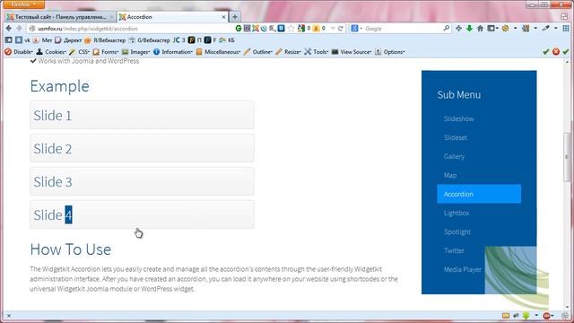Open the G/Вебмастер bookmark
This screenshot has width=574, height=323.
149,39
